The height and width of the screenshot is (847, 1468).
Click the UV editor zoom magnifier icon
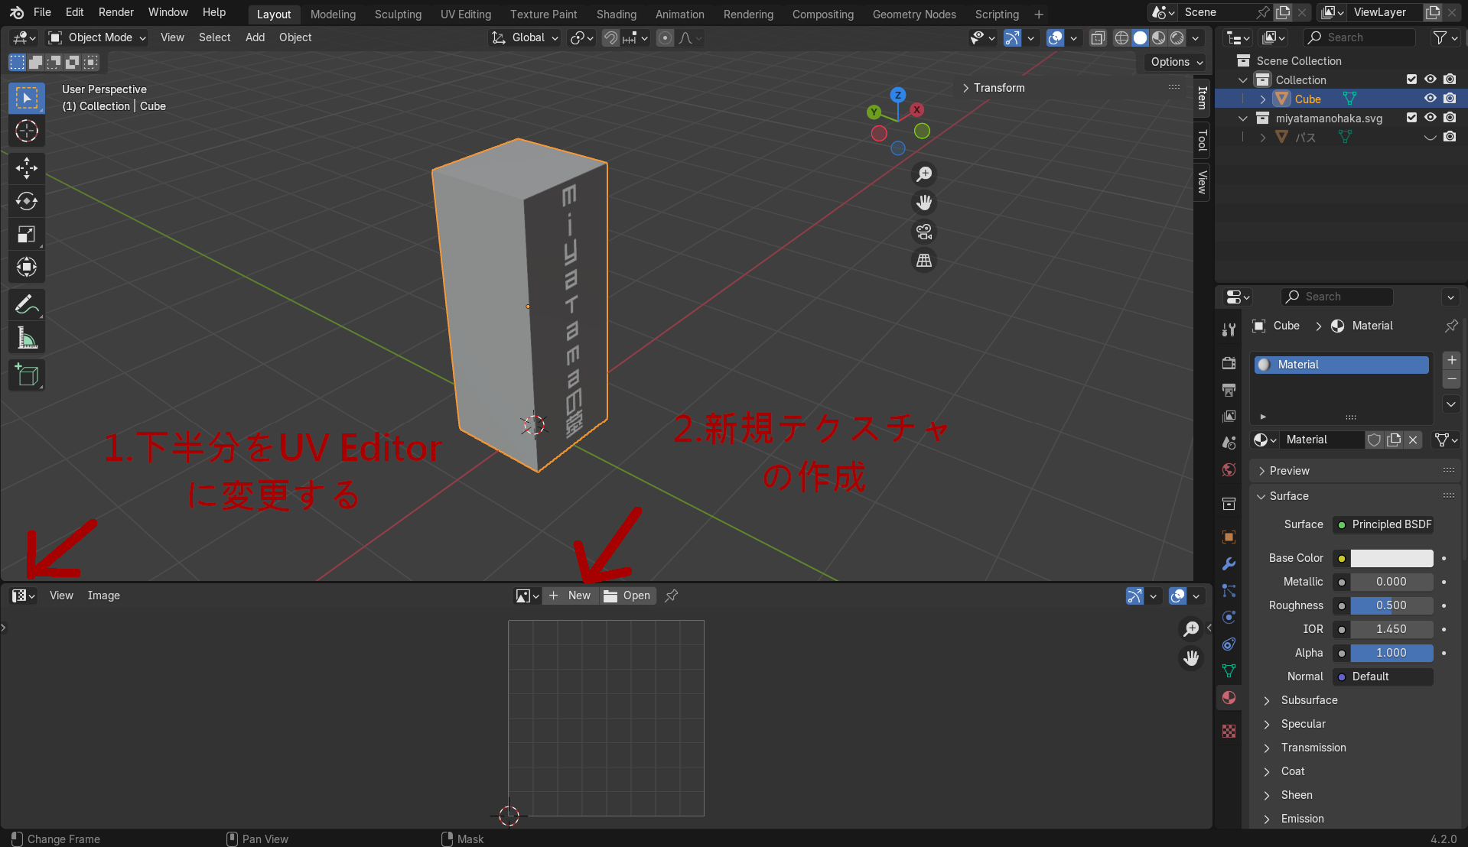tap(1191, 628)
